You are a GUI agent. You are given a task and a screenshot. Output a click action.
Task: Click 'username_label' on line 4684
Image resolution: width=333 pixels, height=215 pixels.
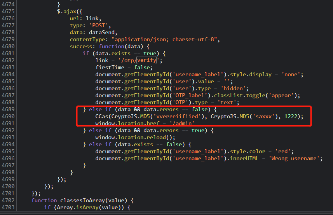[x=198, y=75]
